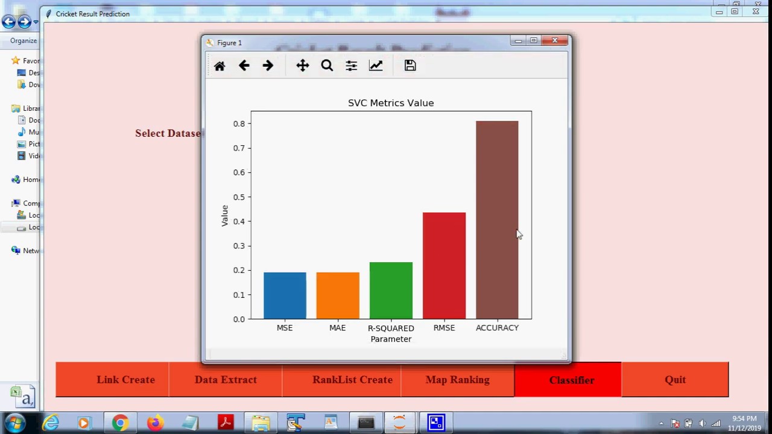Open File Explorer from taskbar

[261, 423]
